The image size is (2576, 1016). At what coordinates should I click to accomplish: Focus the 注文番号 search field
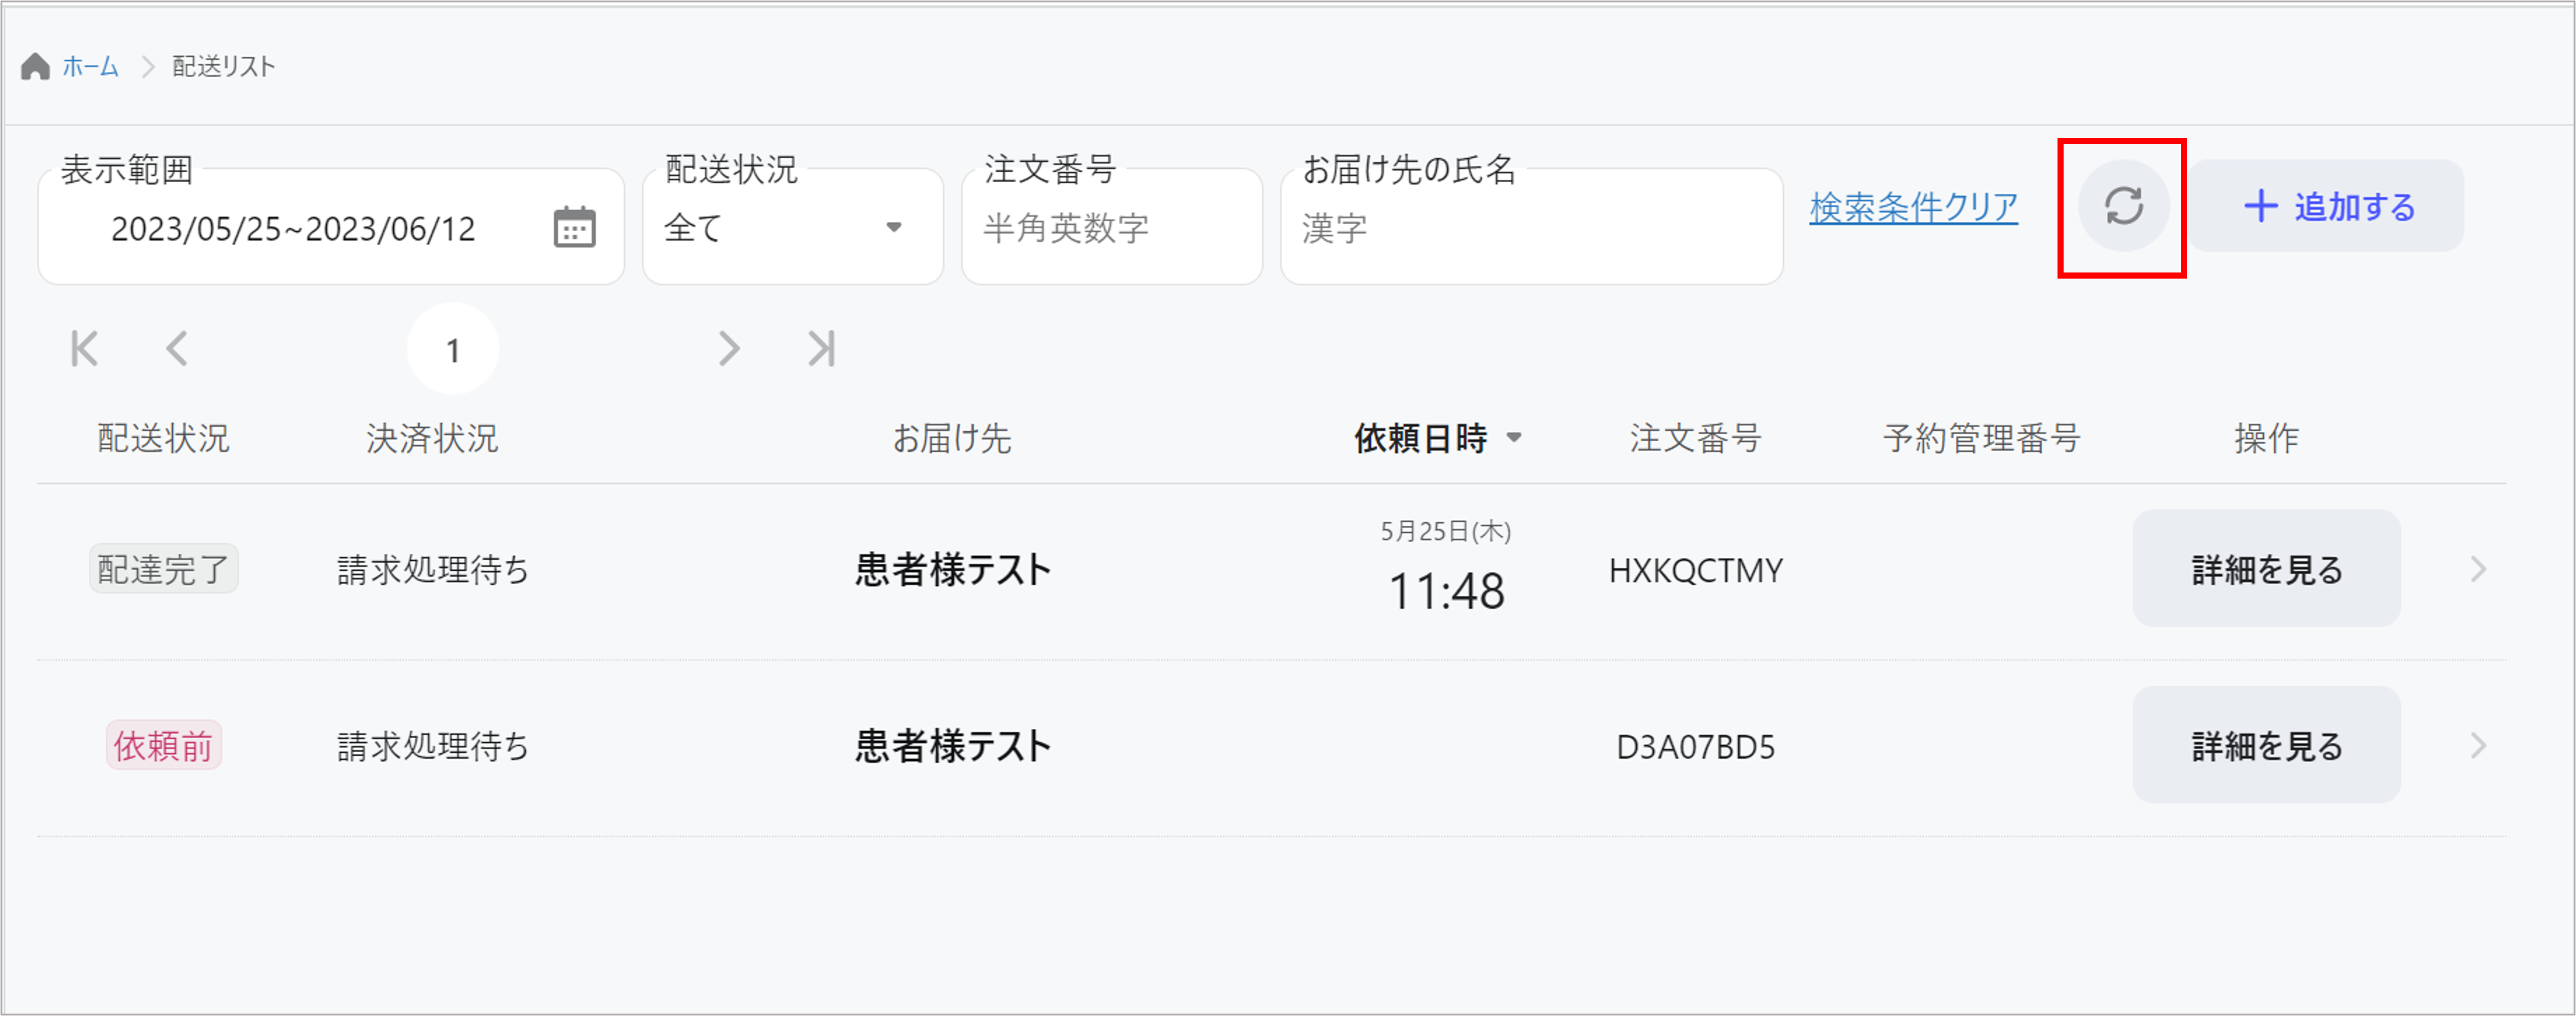[1111, 229]
